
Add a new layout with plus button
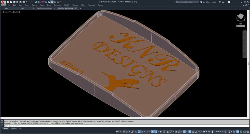20,129
